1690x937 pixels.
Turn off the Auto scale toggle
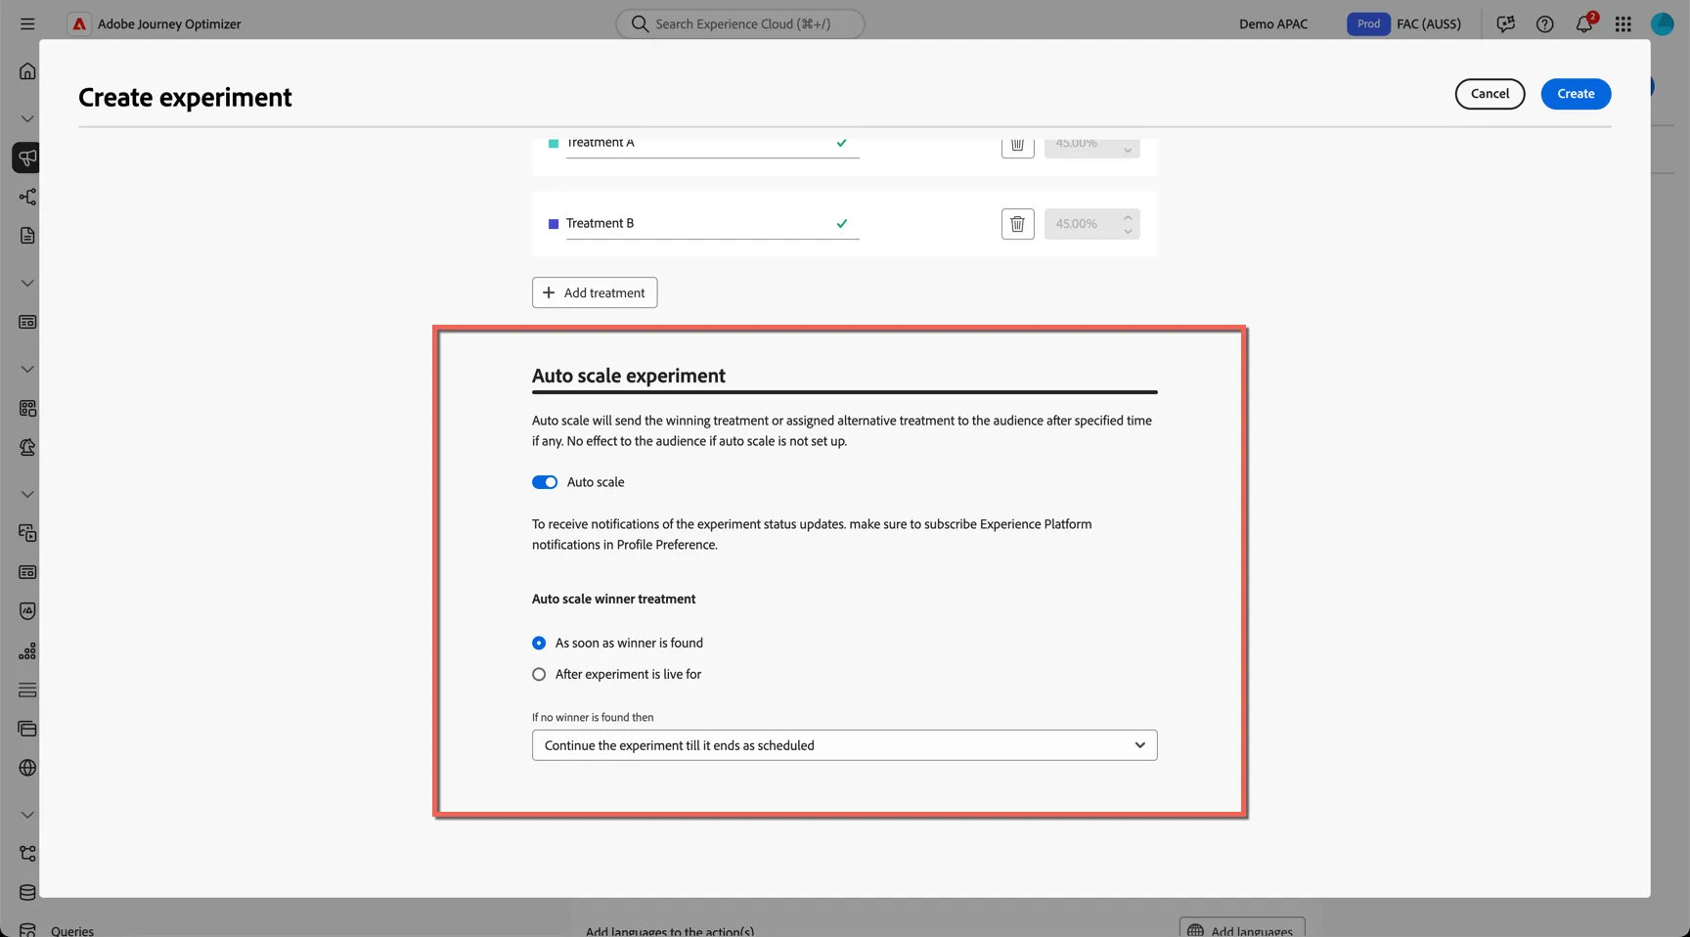point(545,482)
